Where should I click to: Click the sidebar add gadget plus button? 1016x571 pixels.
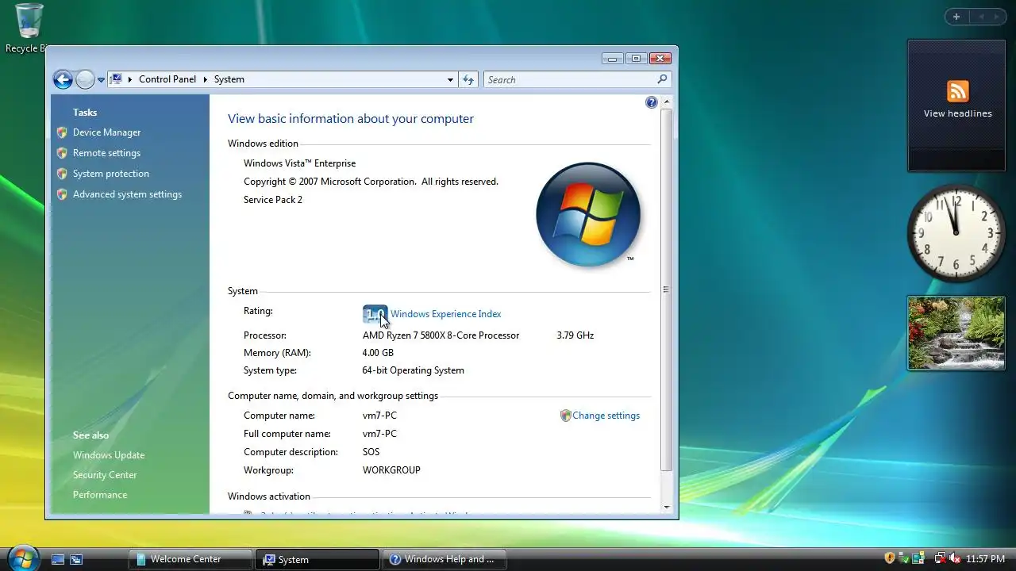956,17
